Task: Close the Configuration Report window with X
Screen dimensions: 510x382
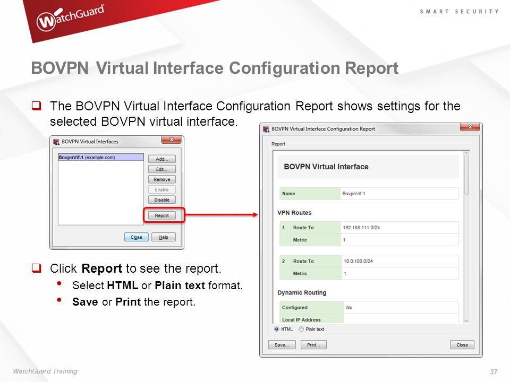Action: pos(470,127)
